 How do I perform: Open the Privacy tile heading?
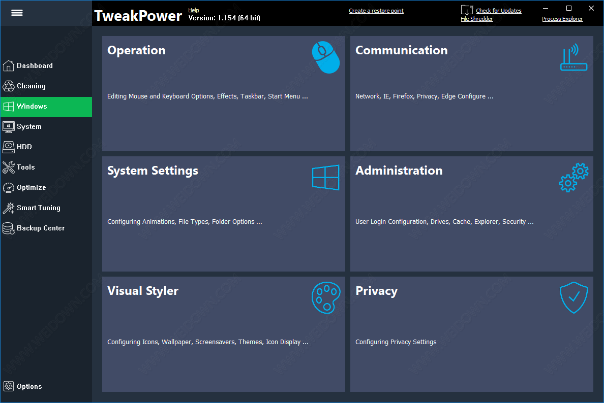(x=377, y=291)
